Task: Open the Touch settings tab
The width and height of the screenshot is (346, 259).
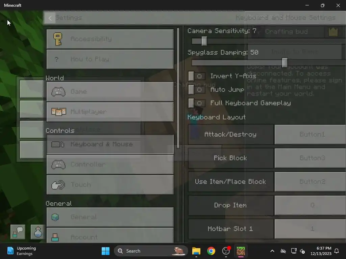Action: coord(110,185)
